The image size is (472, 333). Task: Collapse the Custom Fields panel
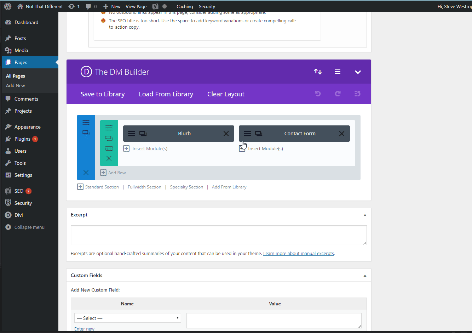pyautogui.click(x=365, y=276)
